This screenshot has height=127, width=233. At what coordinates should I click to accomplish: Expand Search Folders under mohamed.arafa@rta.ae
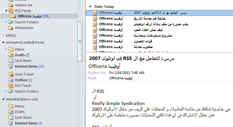6,91
